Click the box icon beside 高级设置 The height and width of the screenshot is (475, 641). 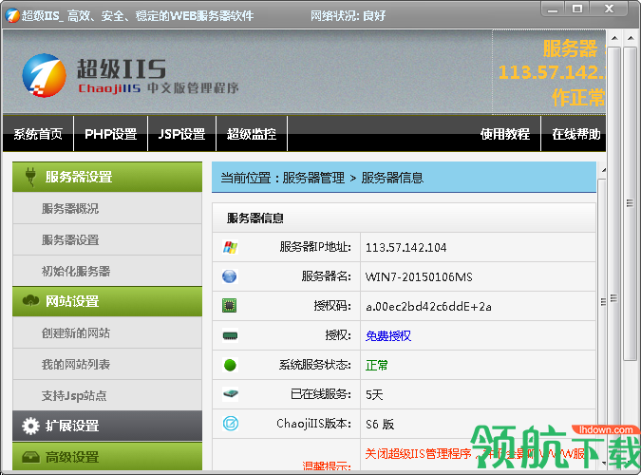pyautogui.click(x=30, y=457)
